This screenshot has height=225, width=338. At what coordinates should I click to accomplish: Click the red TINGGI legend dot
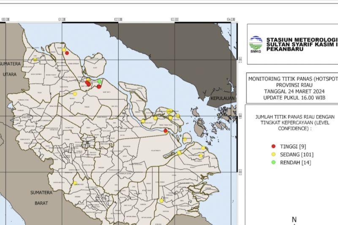[273, 146]
